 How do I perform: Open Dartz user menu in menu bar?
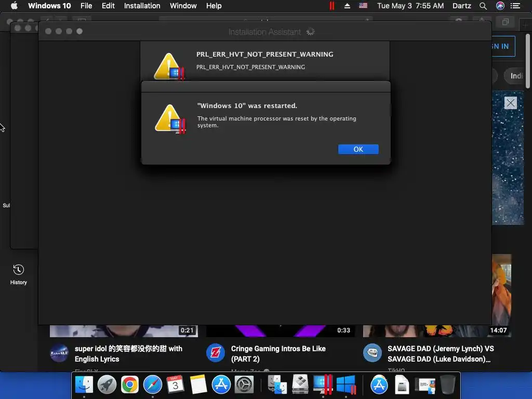tap(461, 6)
